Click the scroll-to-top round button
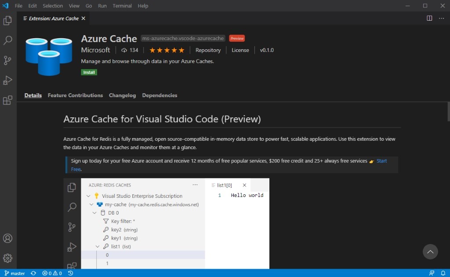 click(x=430, y=252)
